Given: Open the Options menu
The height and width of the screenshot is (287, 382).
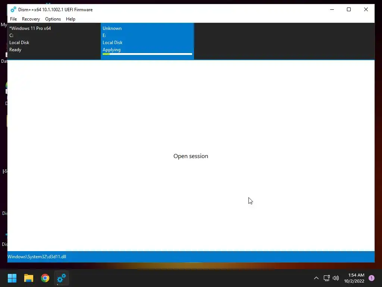Looking at the screenshot, I should tap(53, 19).
